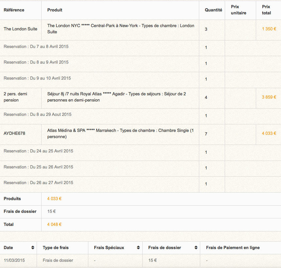
Task: Sort by Frais Spéciaux arrows icon
Action: tap(138, 247)
